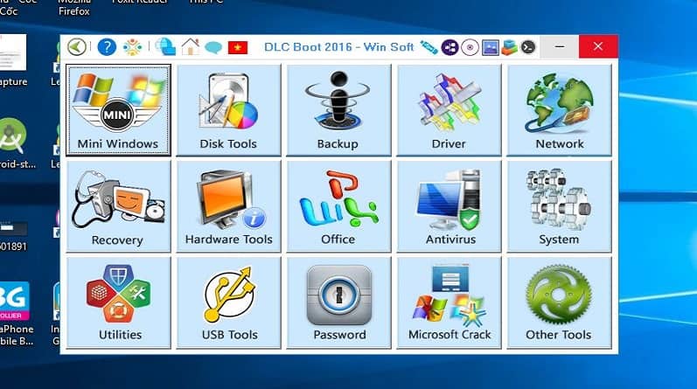Open the System tools tile
The image size is (697, 389).
click(559, 206)
